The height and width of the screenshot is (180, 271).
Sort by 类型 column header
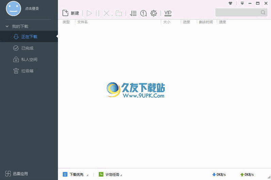coord(66,22)
